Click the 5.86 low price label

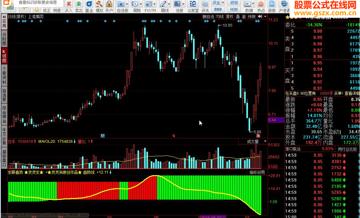257,132
